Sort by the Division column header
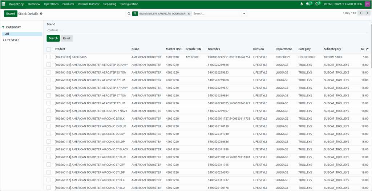The image size is (372, 191). click(259, 49)
